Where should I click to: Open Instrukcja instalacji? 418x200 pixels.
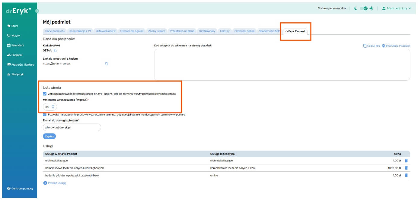(x=396, y=46)
